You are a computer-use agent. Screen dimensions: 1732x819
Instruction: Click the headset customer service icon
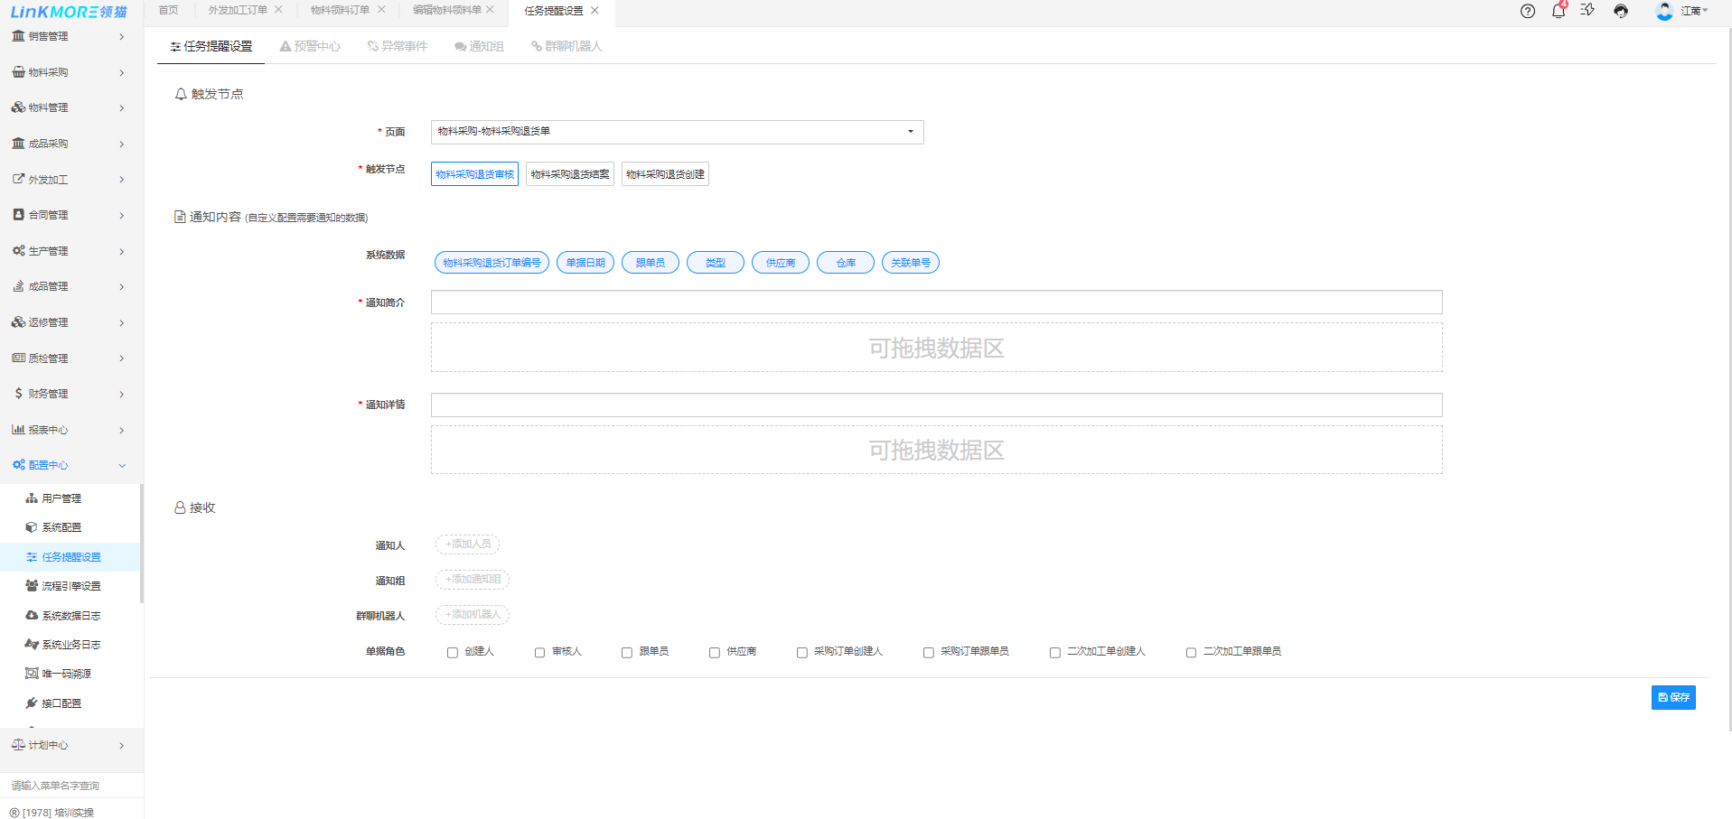pos(1621,12)
